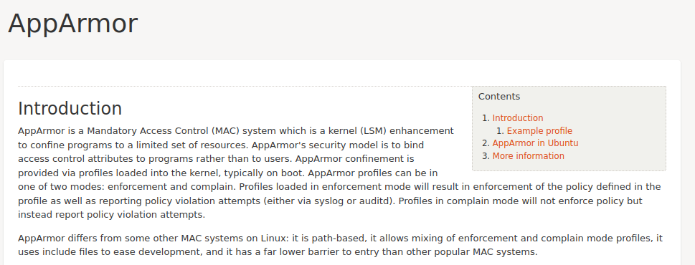
Task: Open the Introduction link in Contents
Action: 518,118
